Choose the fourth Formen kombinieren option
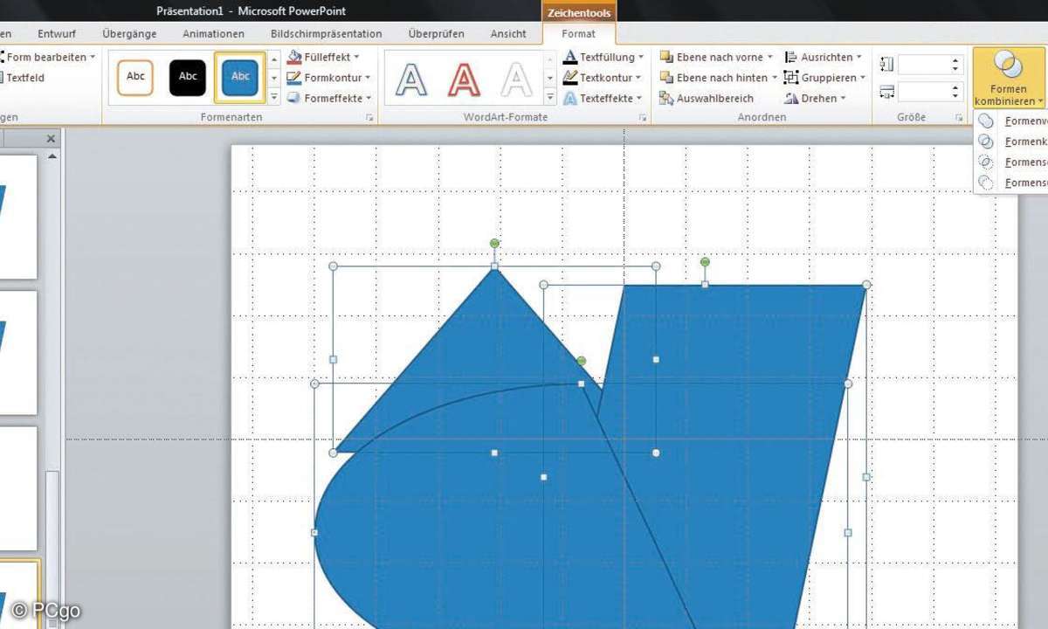This screenshot has height=629, width=1048. 1011,183
